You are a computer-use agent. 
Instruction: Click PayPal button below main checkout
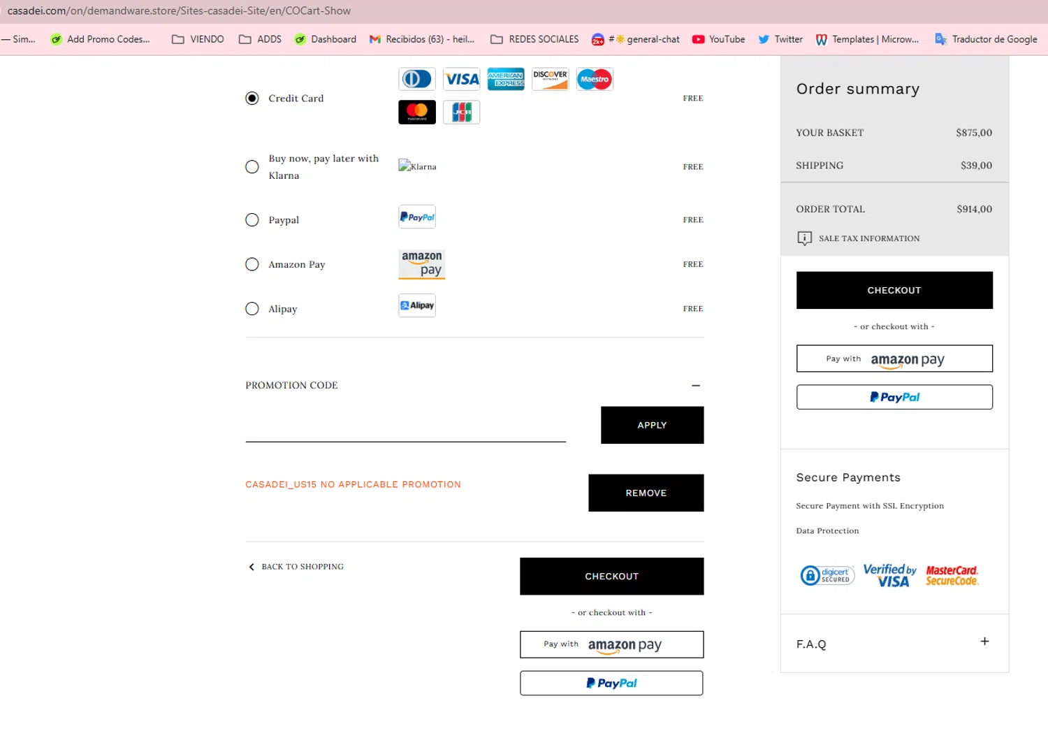point(611,683)
